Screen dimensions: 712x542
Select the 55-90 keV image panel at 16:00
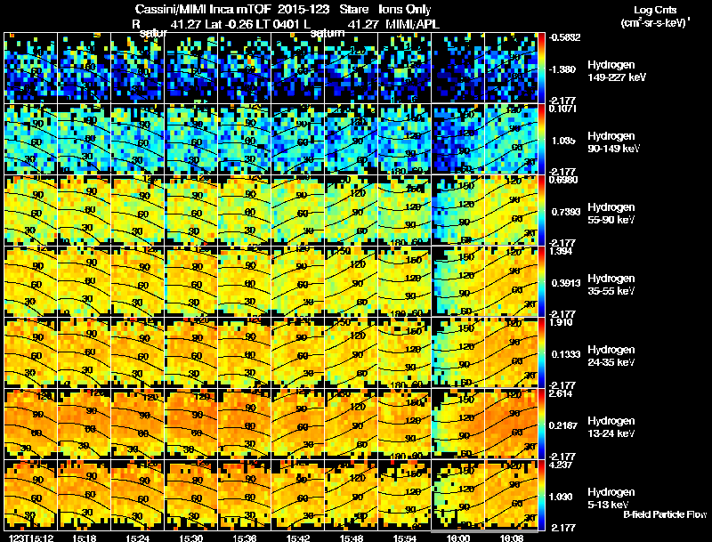458,211
